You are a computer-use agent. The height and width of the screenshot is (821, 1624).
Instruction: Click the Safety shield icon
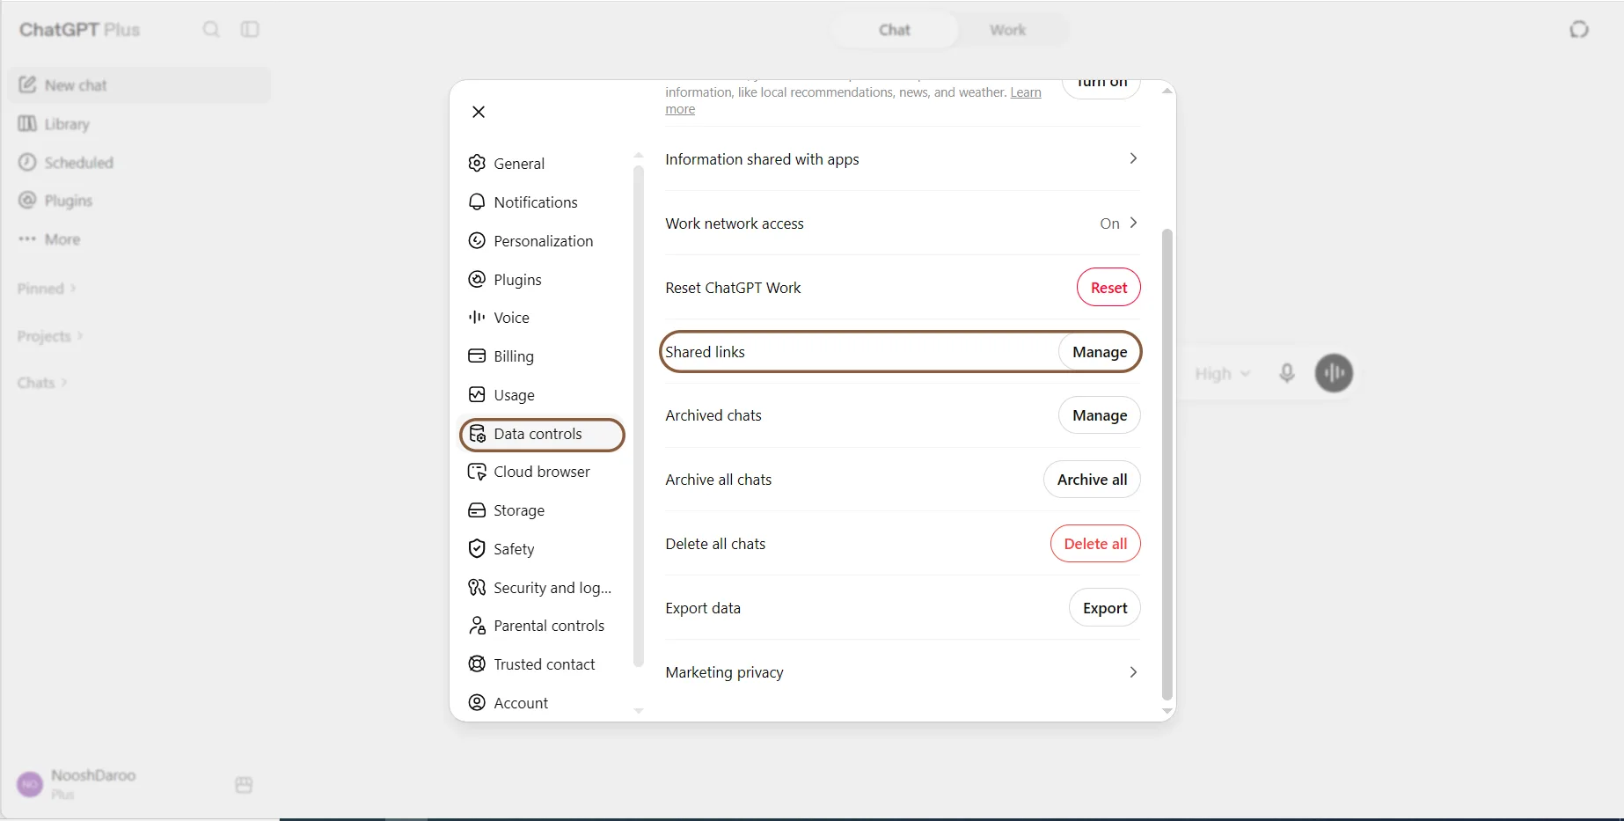[x=477, y=548]
